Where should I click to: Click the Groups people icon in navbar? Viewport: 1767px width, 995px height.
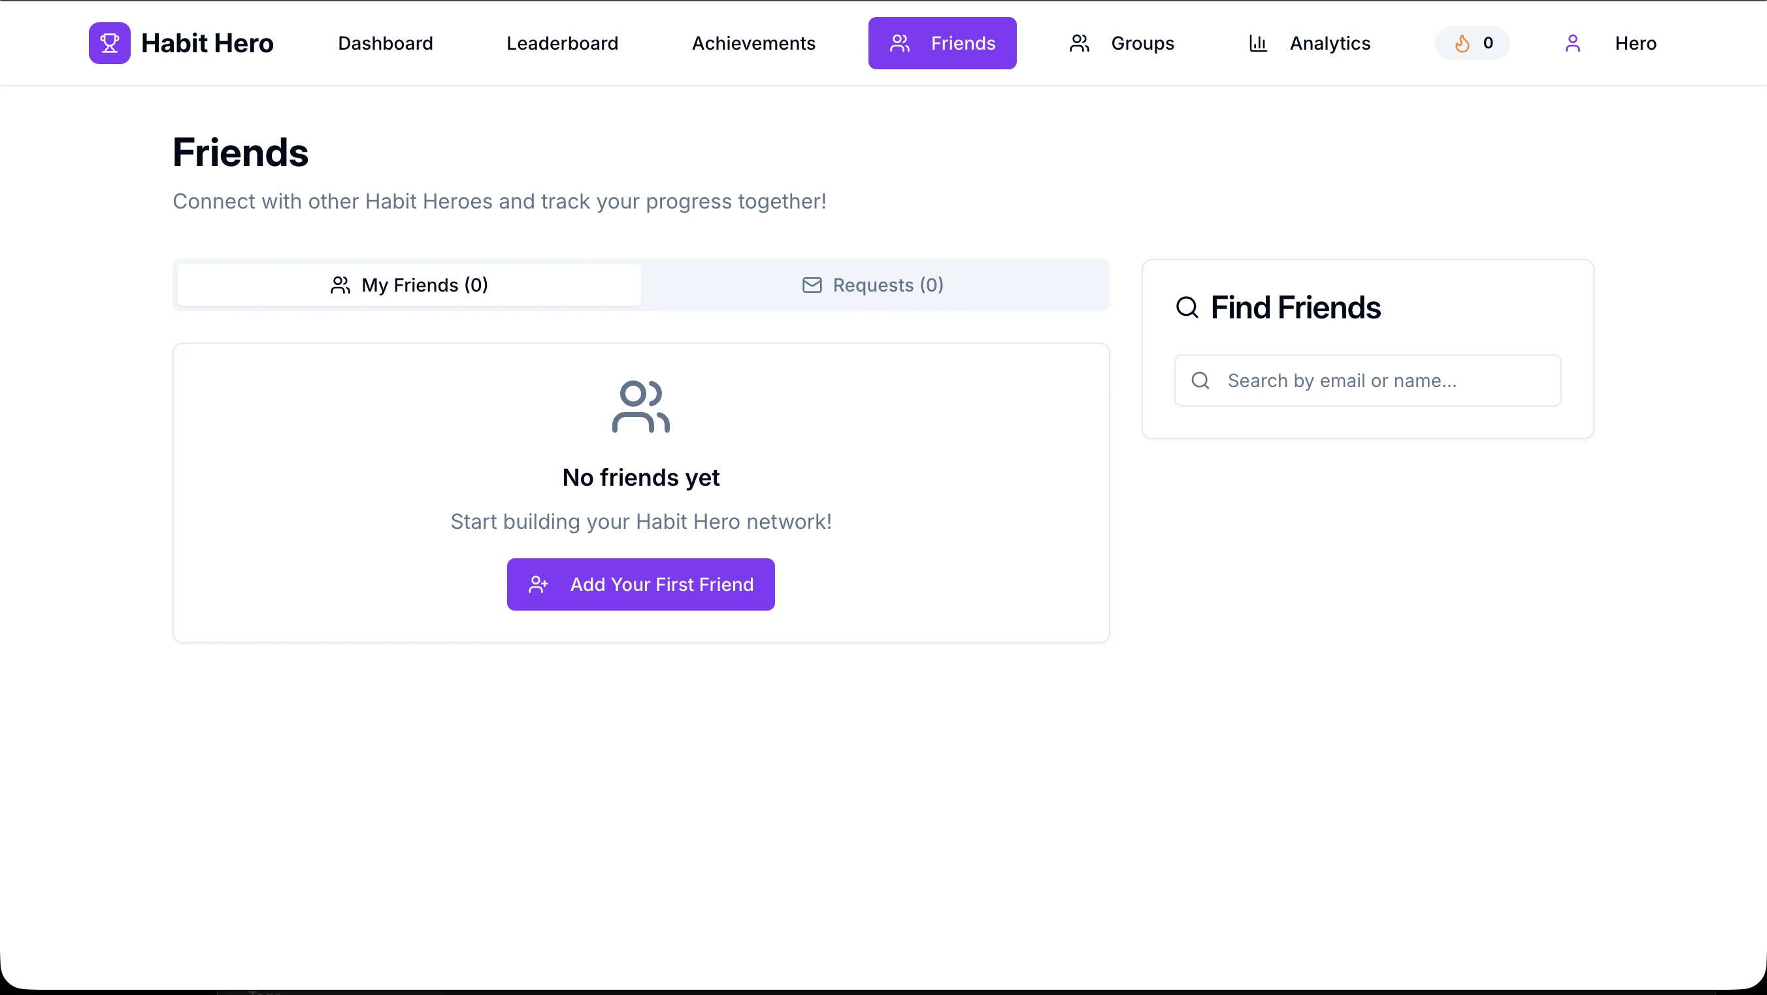click(1079, 43)
